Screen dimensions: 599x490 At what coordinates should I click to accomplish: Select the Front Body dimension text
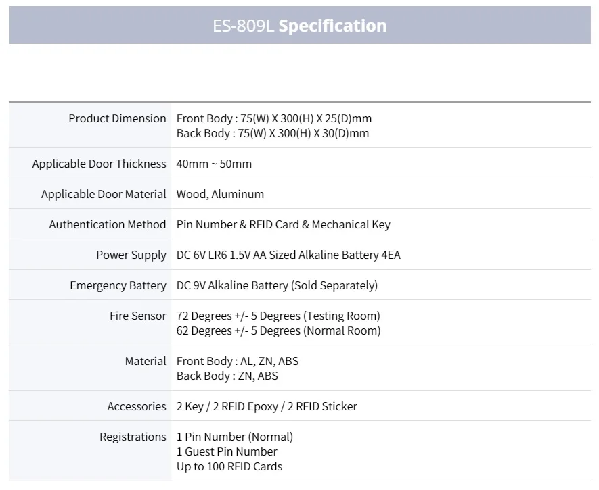coord(274,118)
